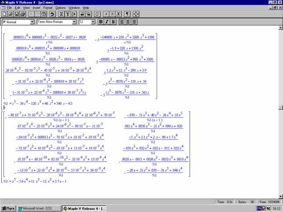Open the Insert menu
283x212 pixels.
pos(36,8)
